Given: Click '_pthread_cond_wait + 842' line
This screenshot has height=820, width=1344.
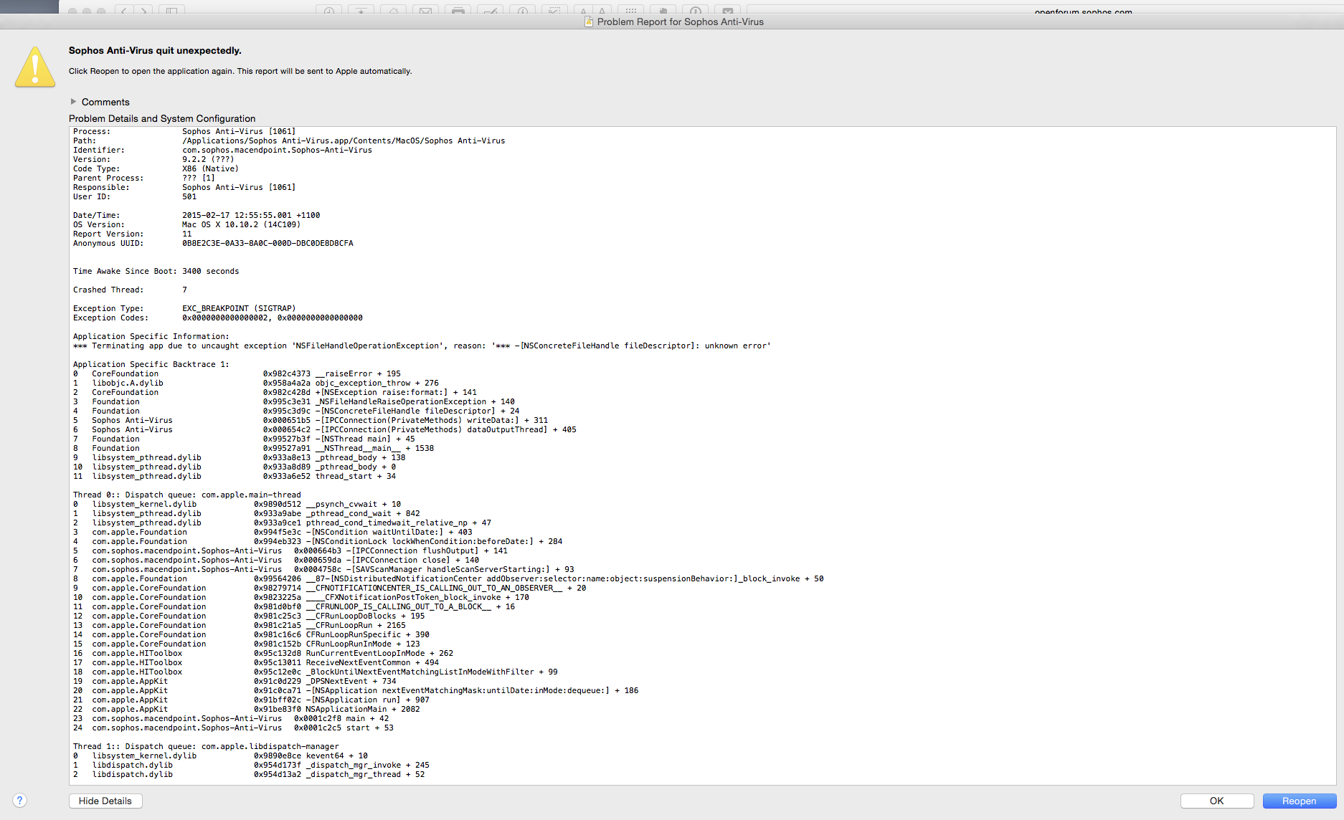Looking at the screenshot, I should (247, 513).
